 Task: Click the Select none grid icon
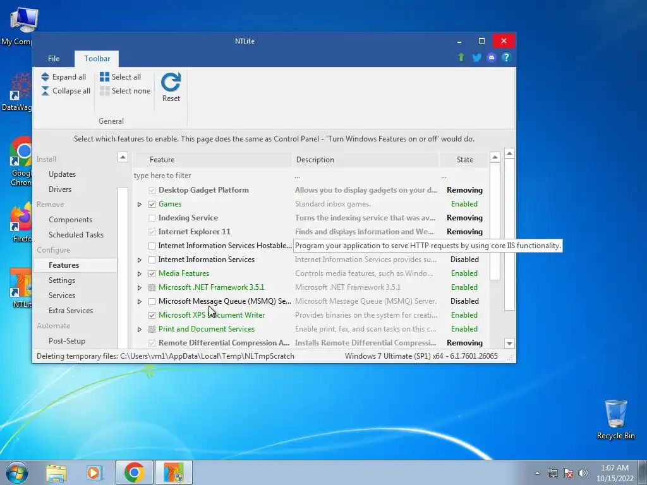[104, 91]
